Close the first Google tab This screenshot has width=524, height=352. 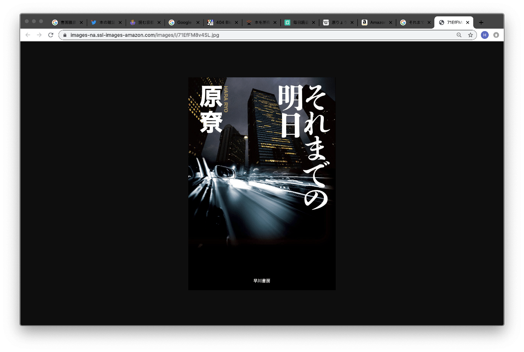point(81,23)
